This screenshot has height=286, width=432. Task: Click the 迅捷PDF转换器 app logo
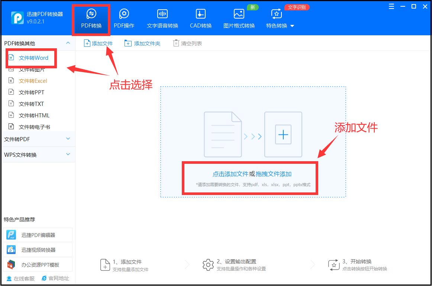coord(17,18)
